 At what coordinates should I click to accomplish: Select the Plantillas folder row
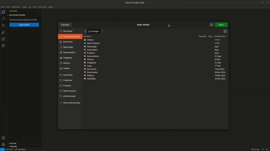(156, 79)
